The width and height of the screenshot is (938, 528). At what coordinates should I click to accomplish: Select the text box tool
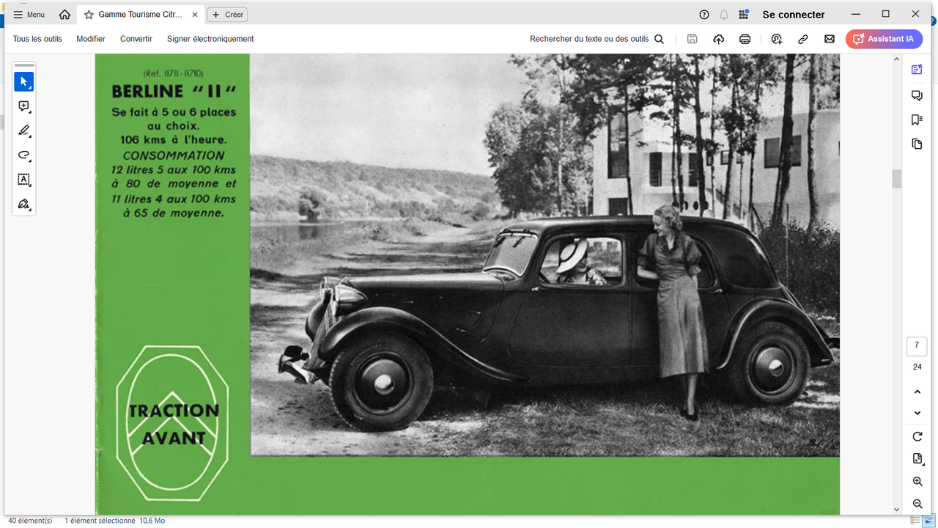(x=24, y=180)
